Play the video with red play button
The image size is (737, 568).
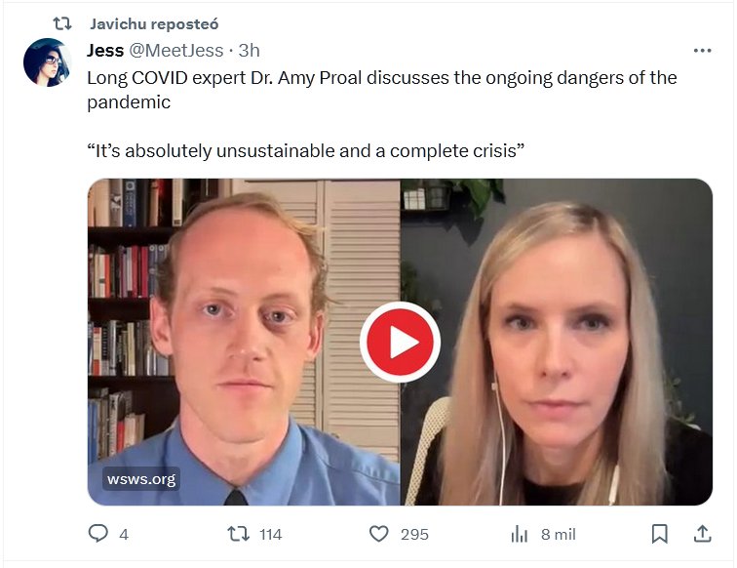pos(400,343)
